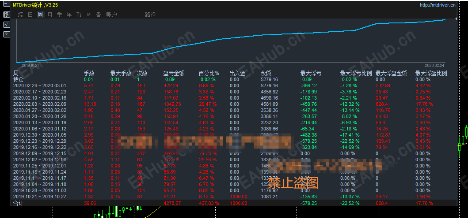468x219 pixels.
Task: Click the drawdown ratio -17.41 %
Action: coord(350,135)
